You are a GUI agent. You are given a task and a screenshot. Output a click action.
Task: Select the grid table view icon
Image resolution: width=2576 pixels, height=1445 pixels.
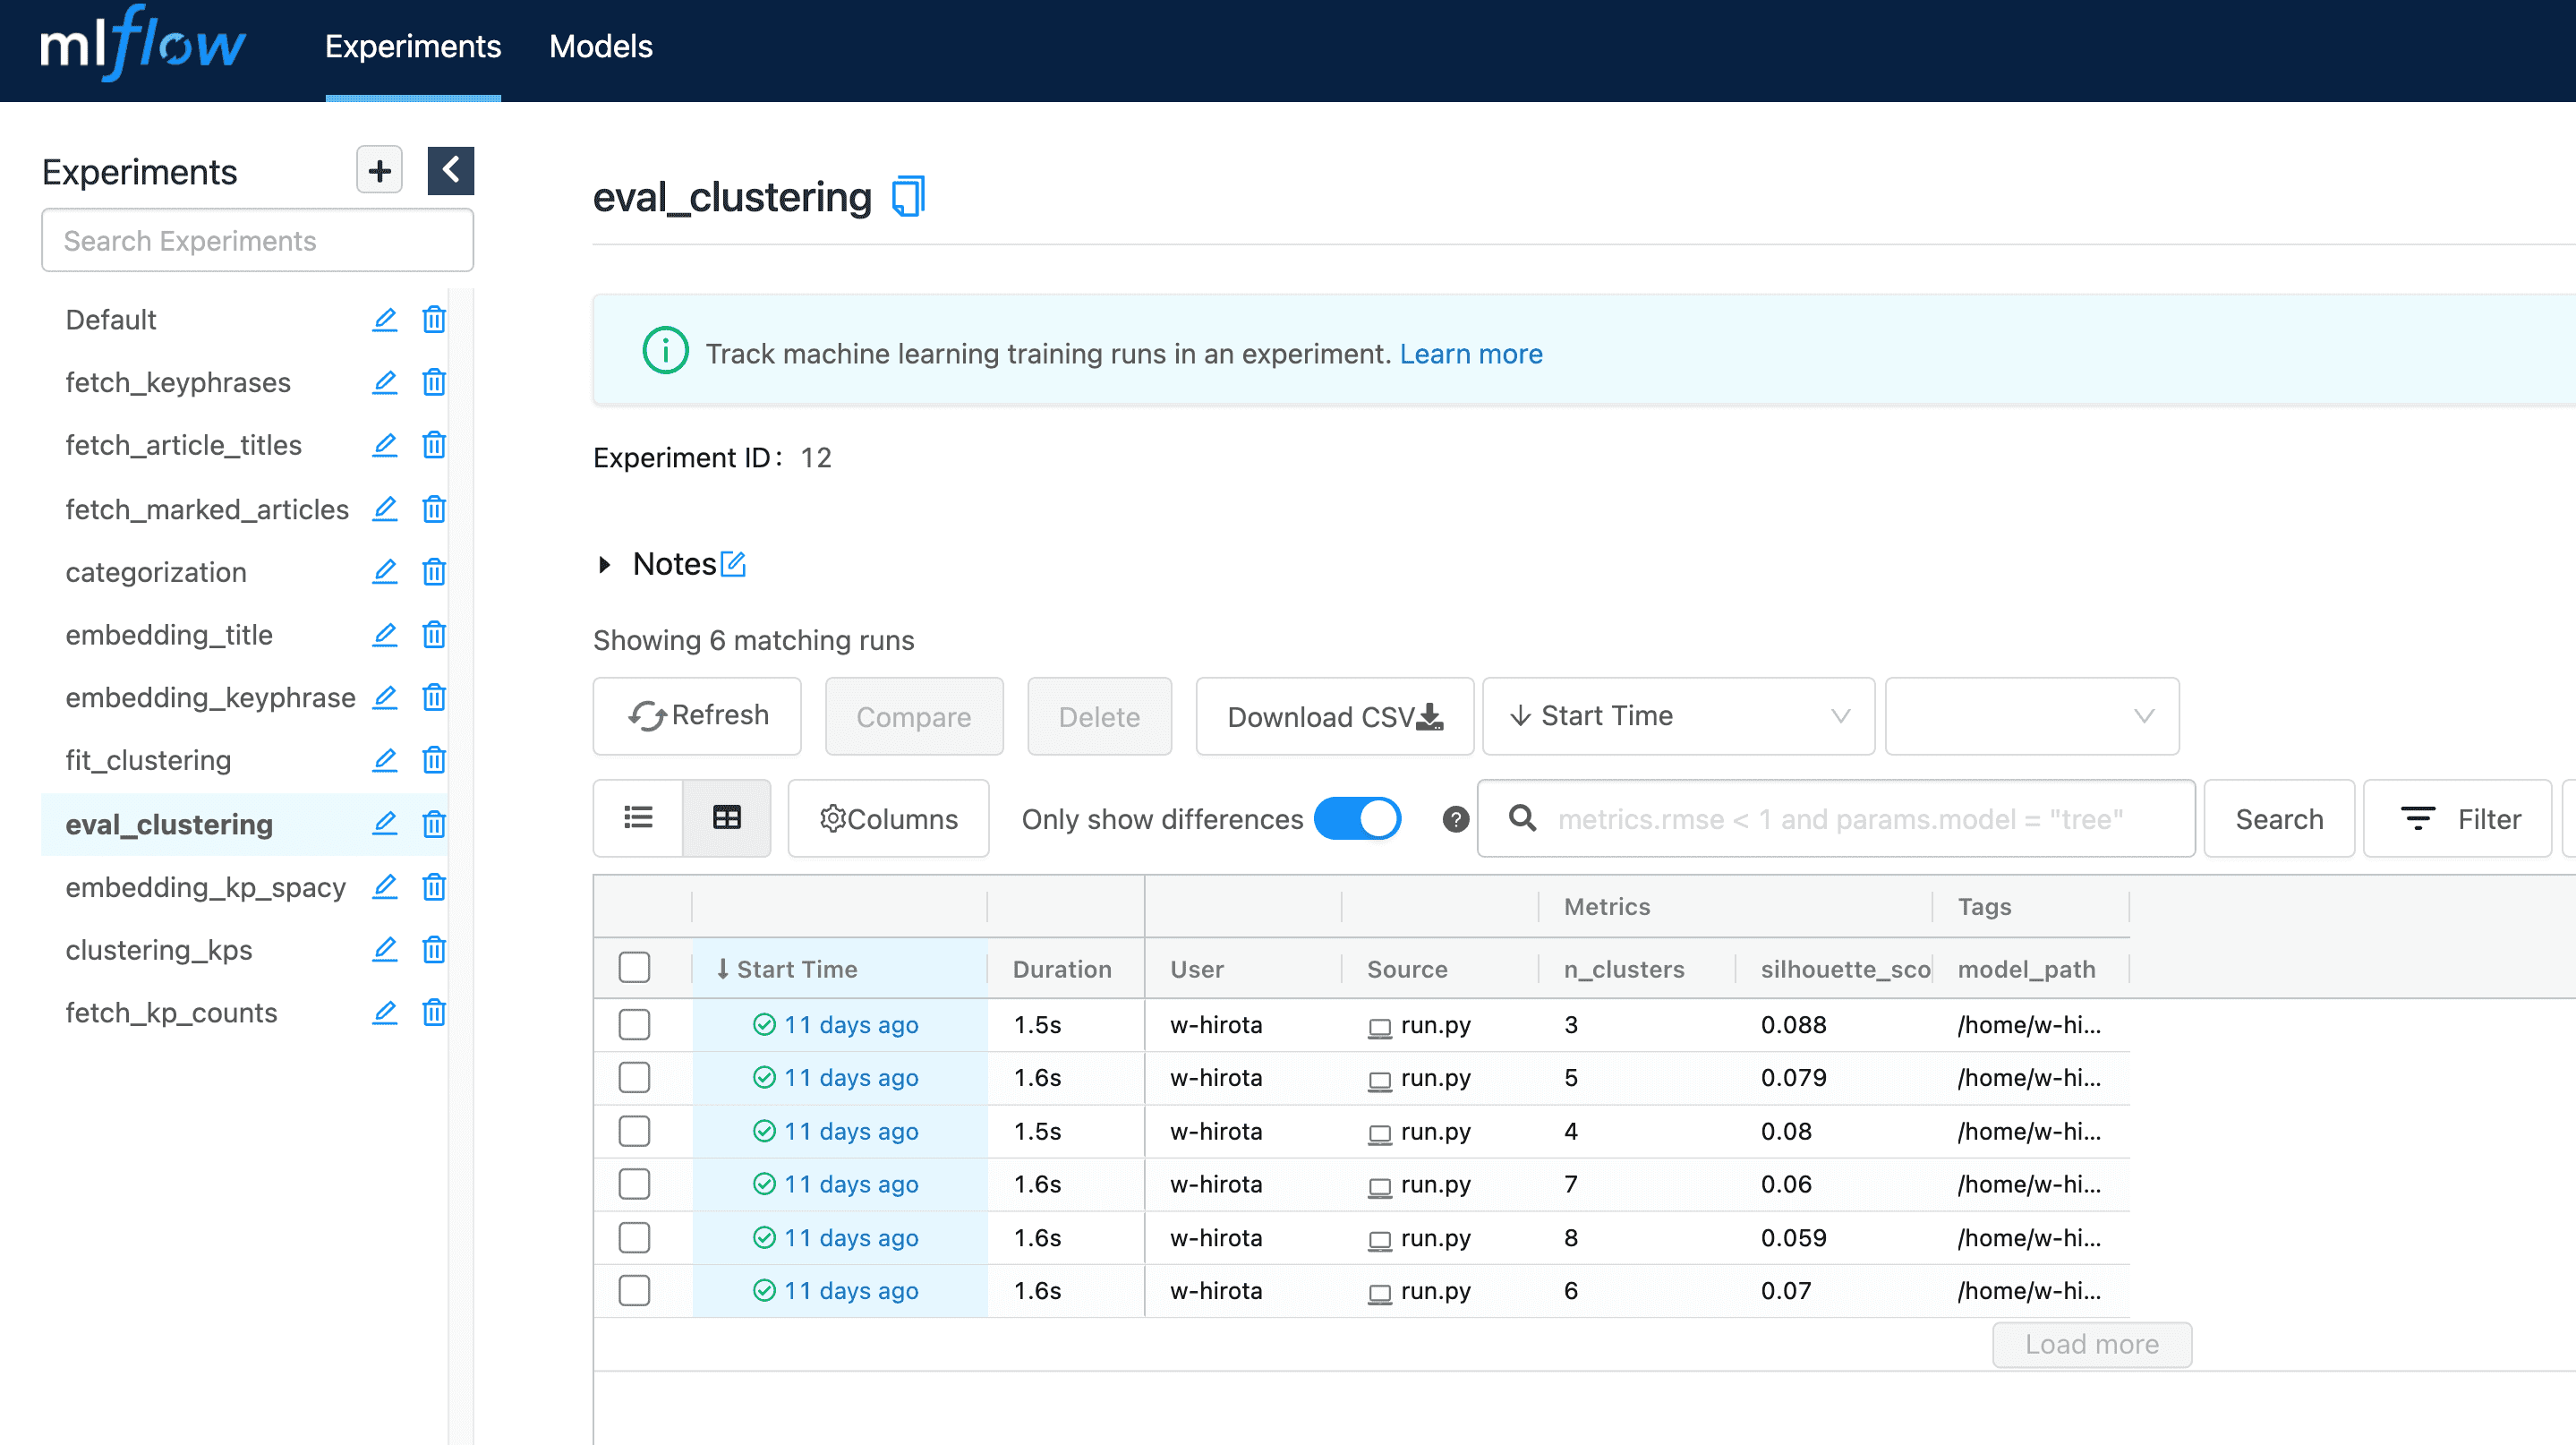pos(726,818)
